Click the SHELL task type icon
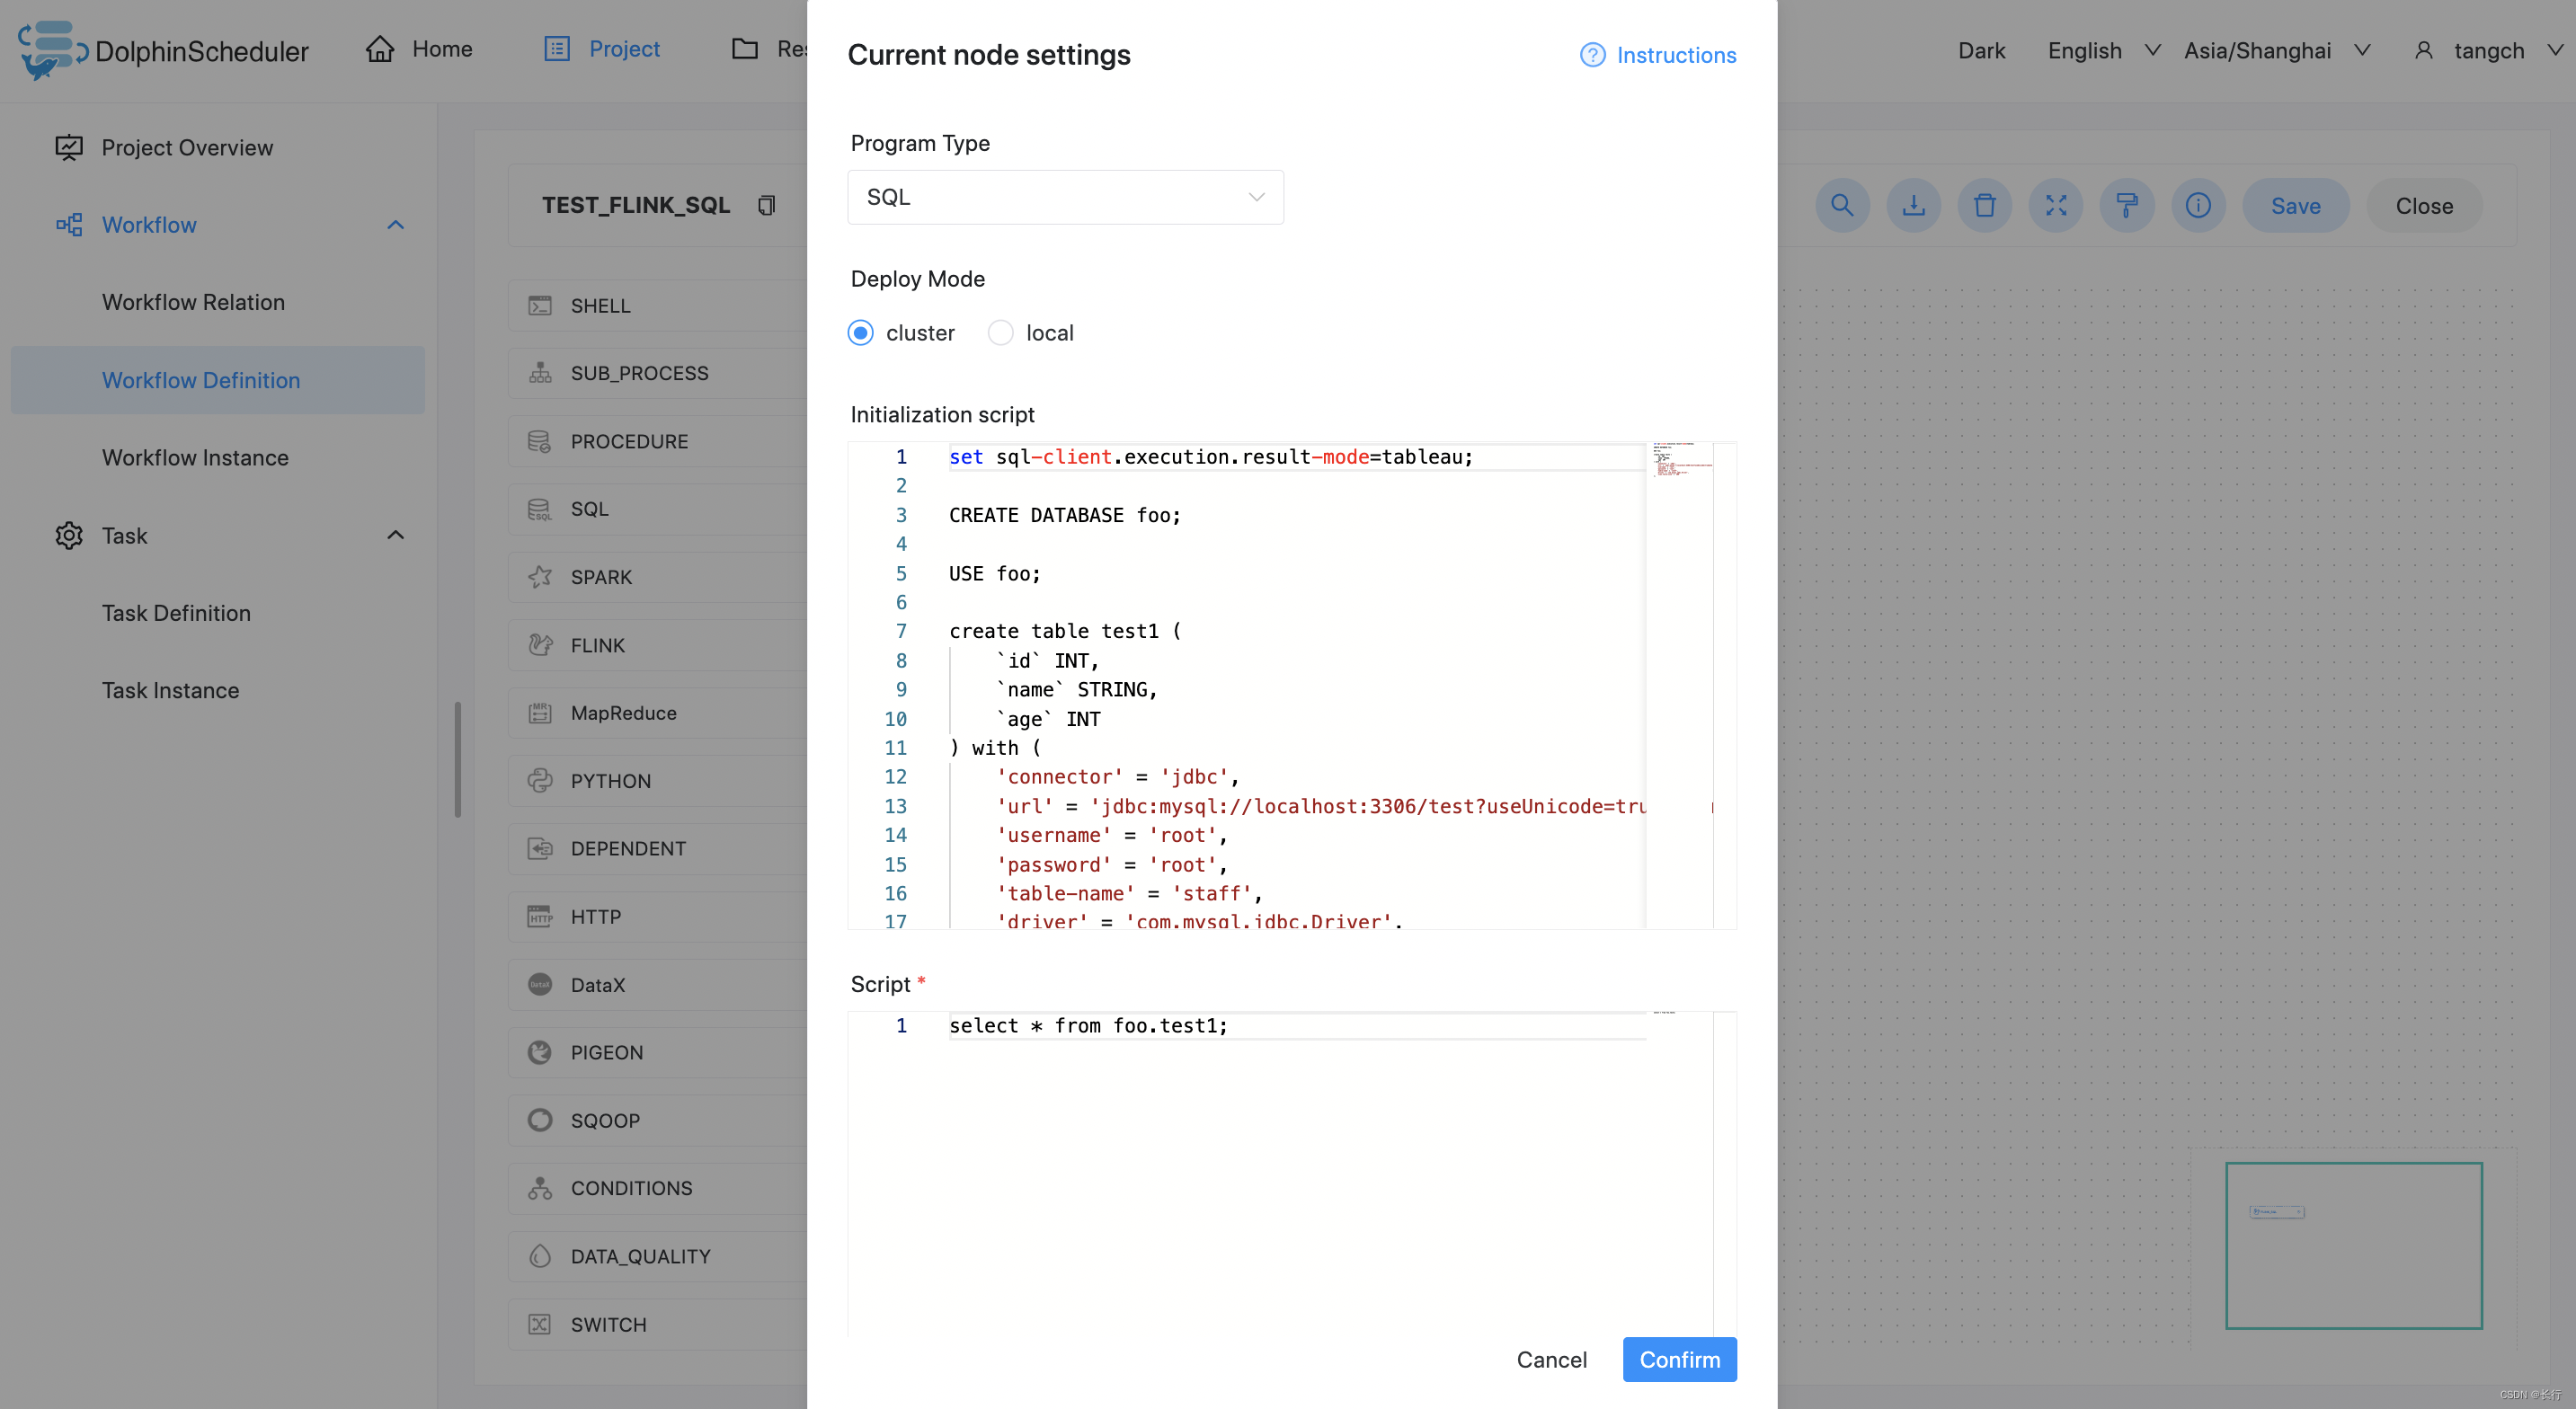This screenshot has width=2576, height=1409. click(539, 306)
